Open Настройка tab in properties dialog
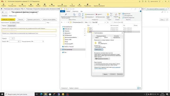Viewport: 170px width, 96px height. tap(116, 36)
